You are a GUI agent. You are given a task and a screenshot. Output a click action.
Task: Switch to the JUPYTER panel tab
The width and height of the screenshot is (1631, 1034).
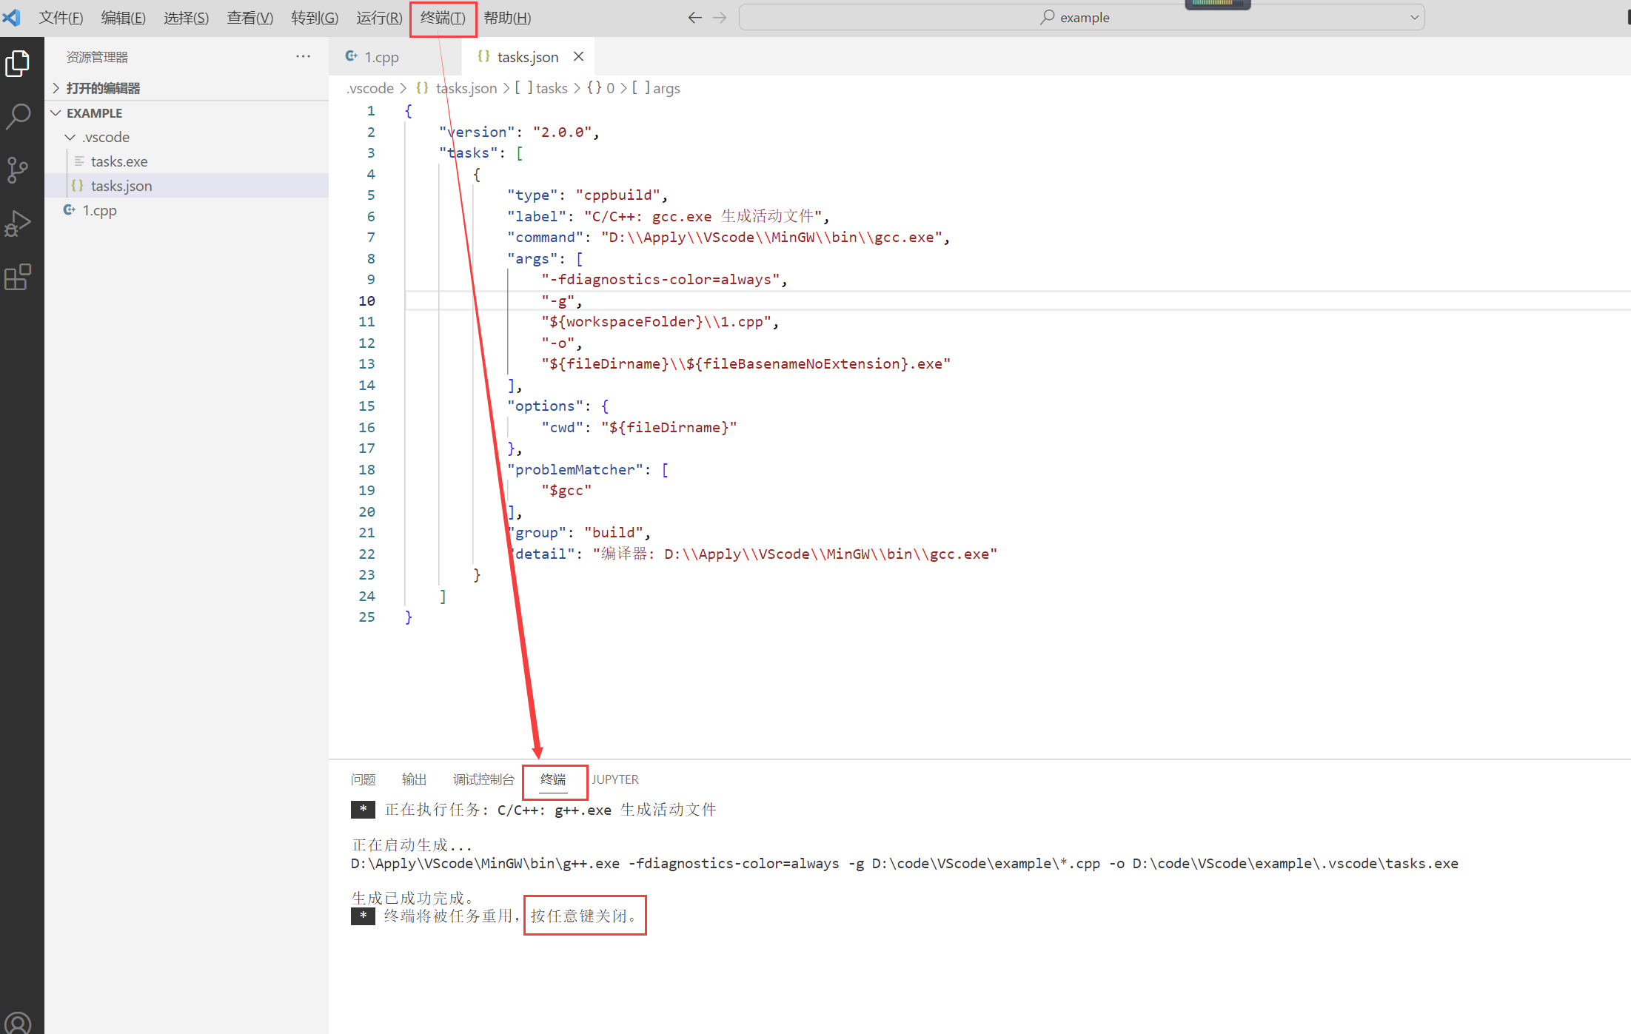pos(614,779)
